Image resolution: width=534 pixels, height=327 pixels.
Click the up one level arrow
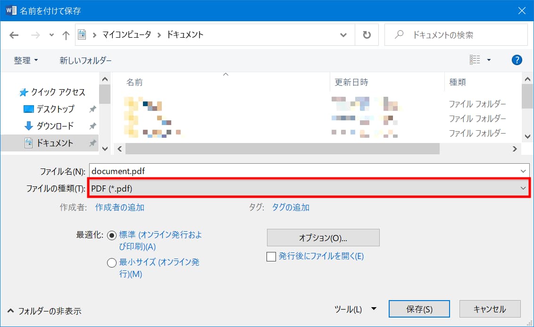tap(66, 35)
